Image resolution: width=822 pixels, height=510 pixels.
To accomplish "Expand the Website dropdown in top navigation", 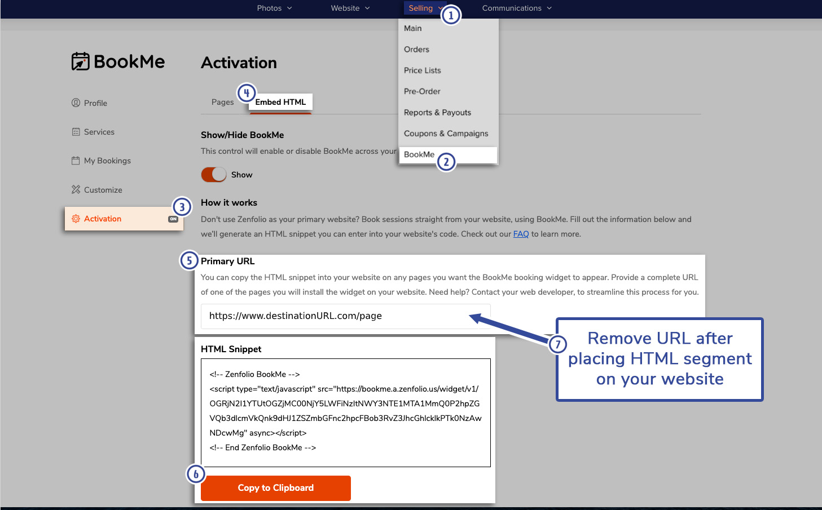I will click(350, 8).
